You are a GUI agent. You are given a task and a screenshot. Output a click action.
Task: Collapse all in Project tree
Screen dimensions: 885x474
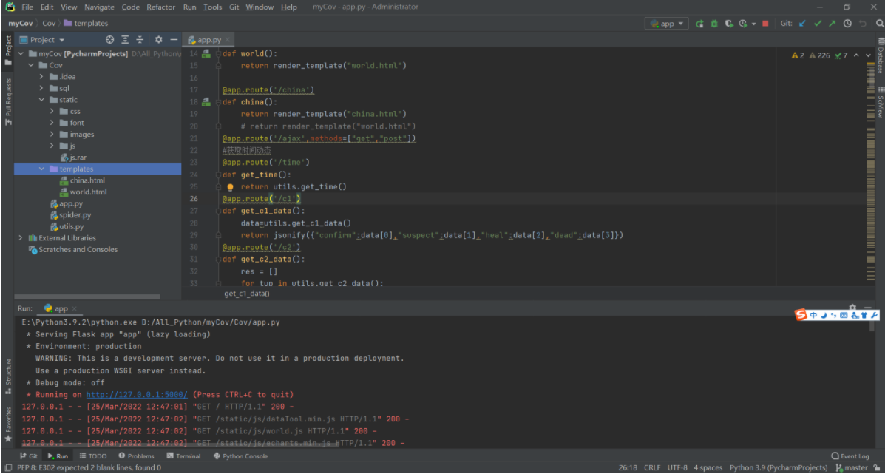pyautogui.click(x=139, y=39)
